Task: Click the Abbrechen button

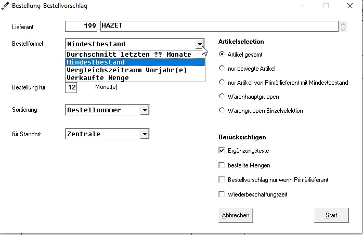Action: pyautogui.click(x=236, y=215)
